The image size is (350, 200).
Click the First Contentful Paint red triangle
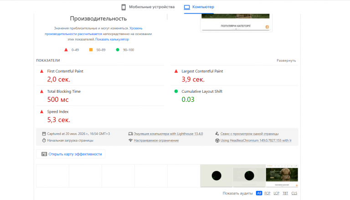41,71
